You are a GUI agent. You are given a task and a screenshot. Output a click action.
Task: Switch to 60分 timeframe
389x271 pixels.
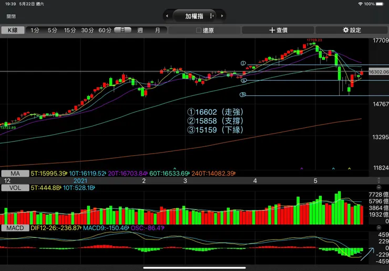[105, 30]
